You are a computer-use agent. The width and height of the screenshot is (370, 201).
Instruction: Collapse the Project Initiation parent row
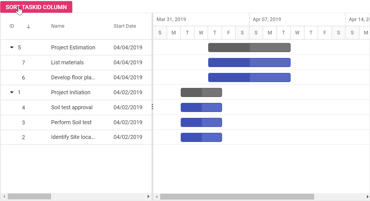pos(12,92)
